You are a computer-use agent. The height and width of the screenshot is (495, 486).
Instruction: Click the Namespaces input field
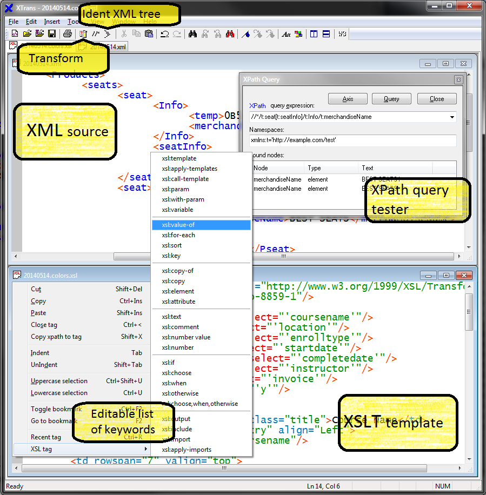click(352, 141)
